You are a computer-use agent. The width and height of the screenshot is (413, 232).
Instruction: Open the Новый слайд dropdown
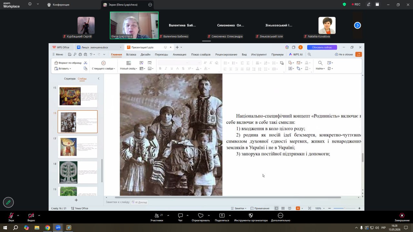click(128, 69)
